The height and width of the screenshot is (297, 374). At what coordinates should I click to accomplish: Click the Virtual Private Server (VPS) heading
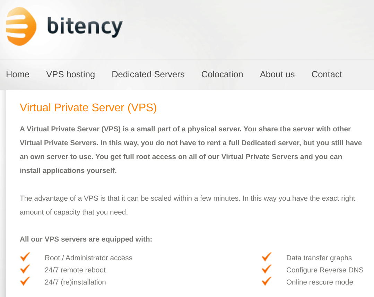[x=88, y=108]
